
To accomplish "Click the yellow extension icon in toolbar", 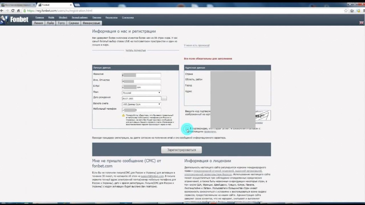I will 358,11.
